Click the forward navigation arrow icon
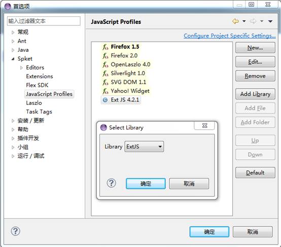The height and width of the screenshot is (247, 281). pyautogui.click(x=253, y=21)
